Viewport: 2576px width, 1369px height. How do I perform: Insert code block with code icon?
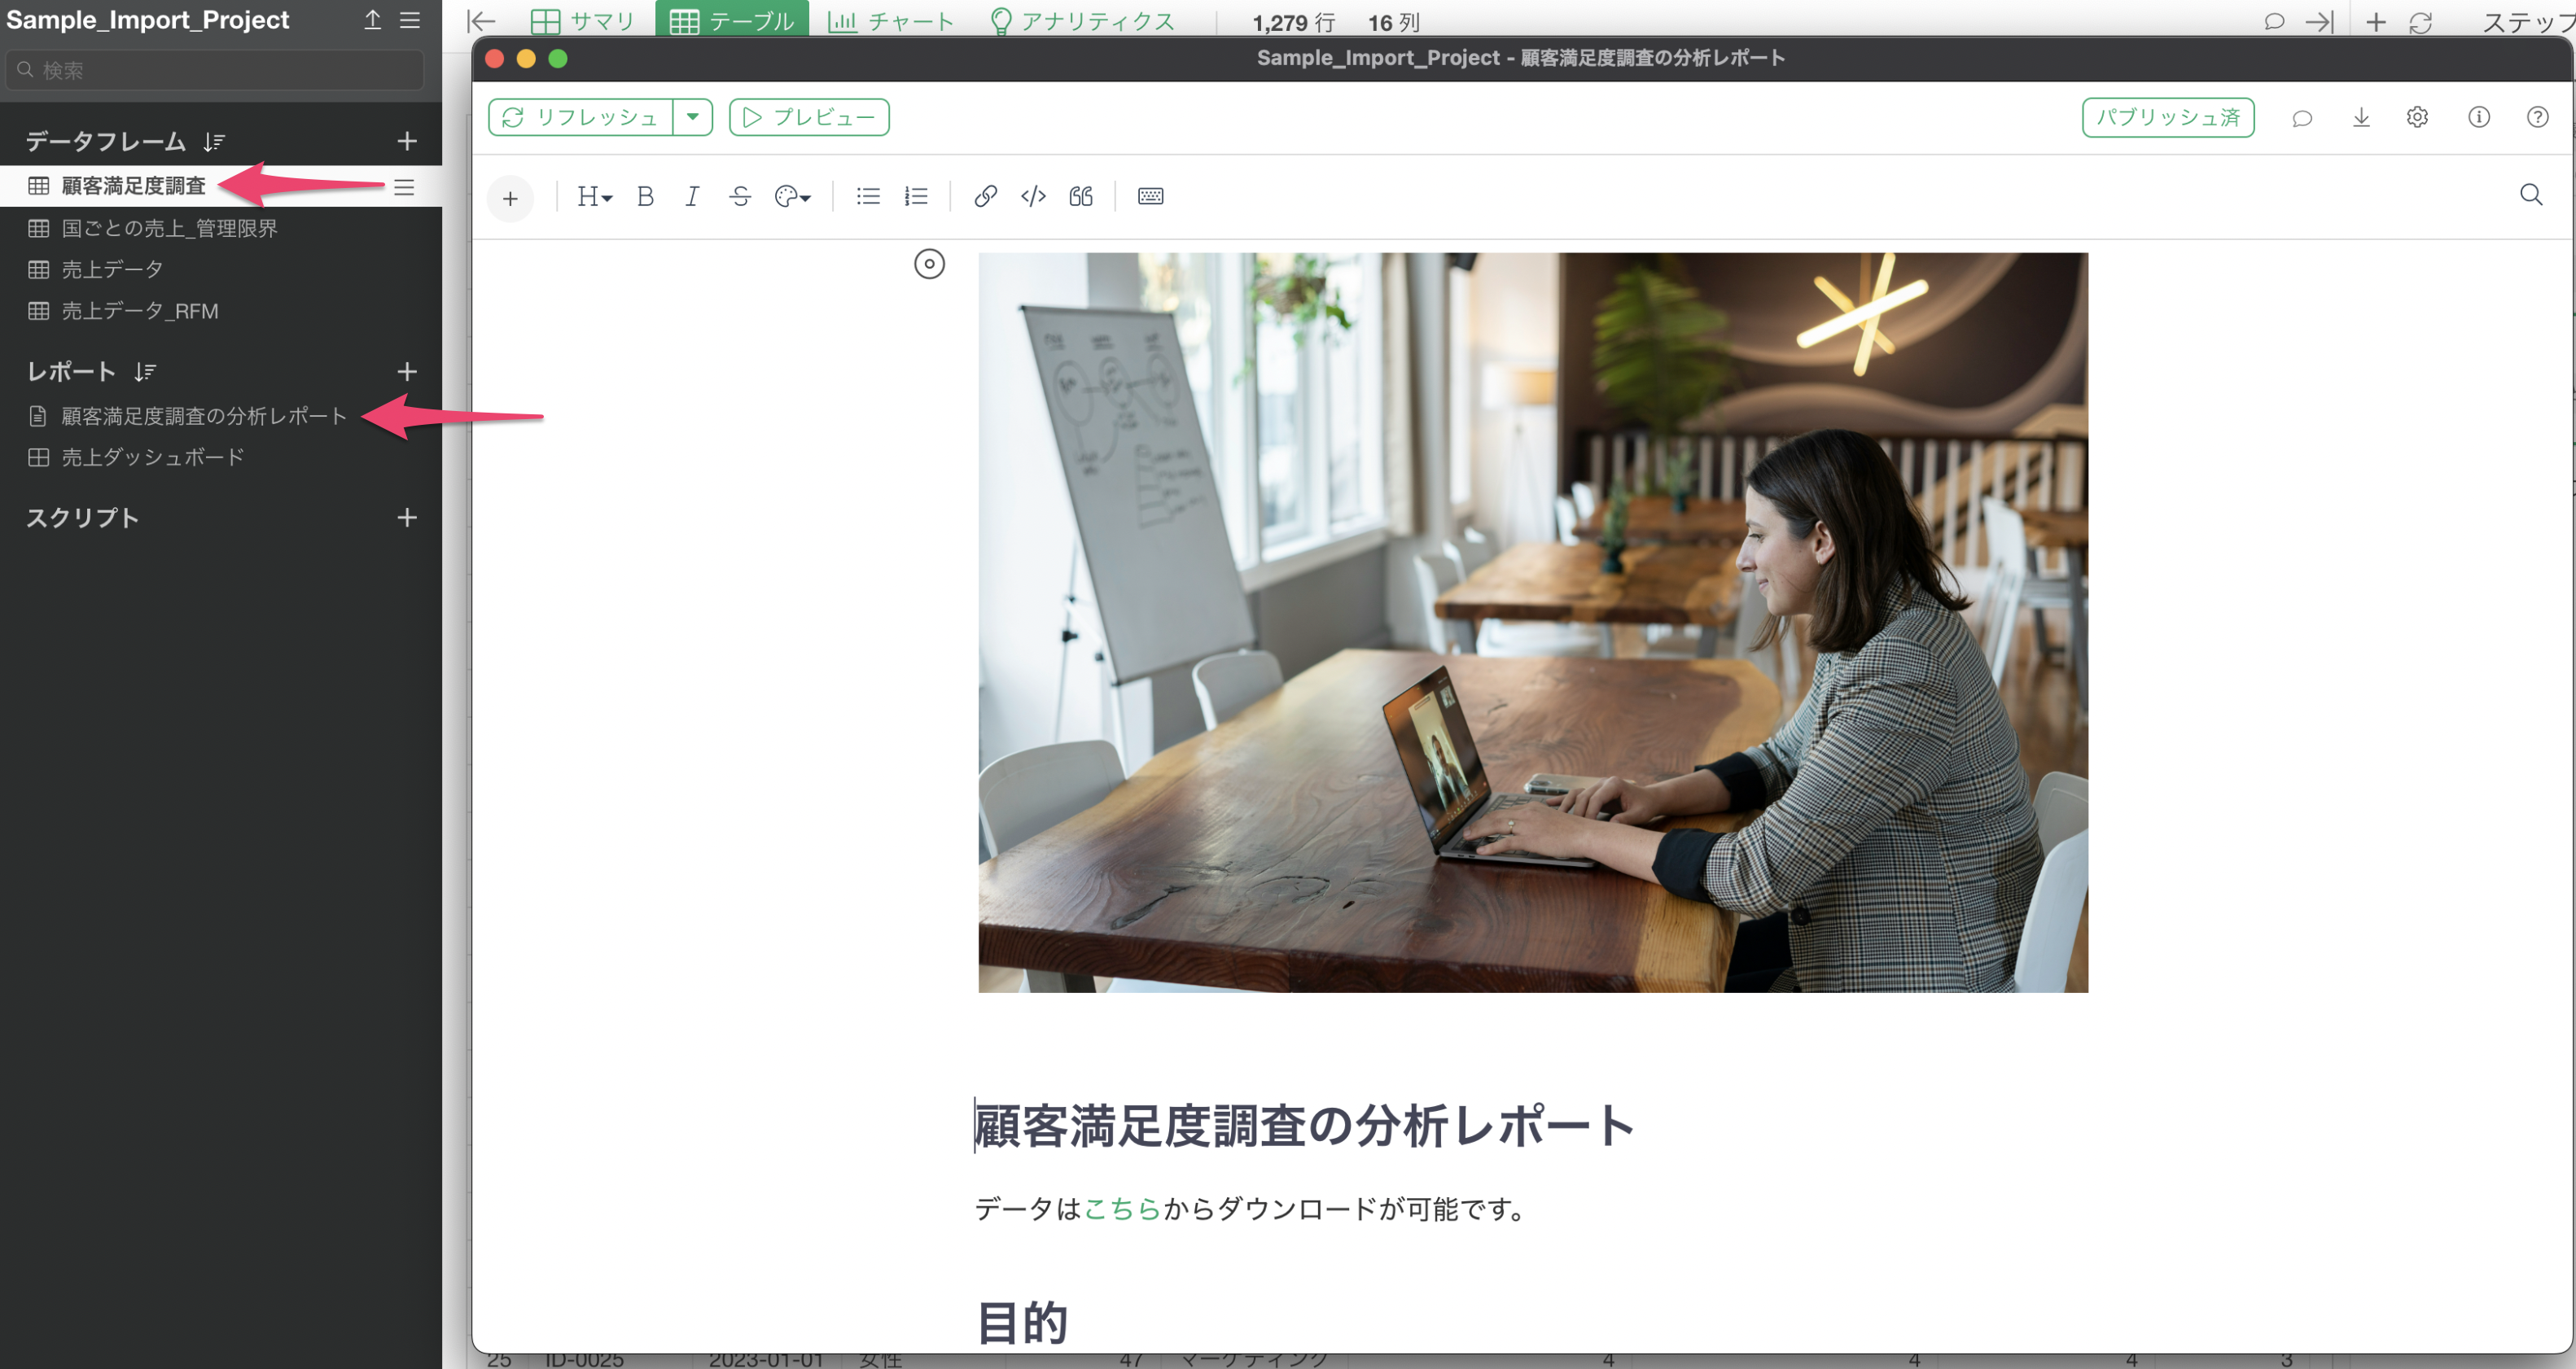(x=1033, y=196)
